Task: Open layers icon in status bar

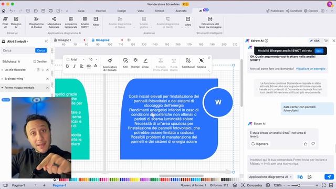Action: click(x=235, y=185)
